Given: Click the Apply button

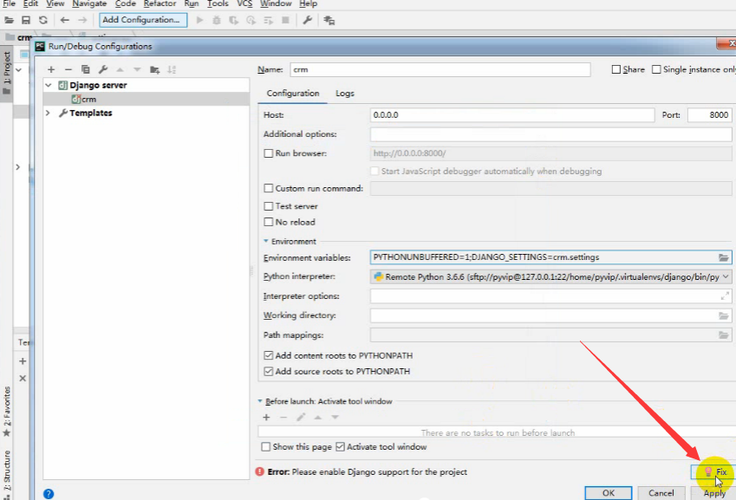Looking at the screenshot, I should coord(714,493).
